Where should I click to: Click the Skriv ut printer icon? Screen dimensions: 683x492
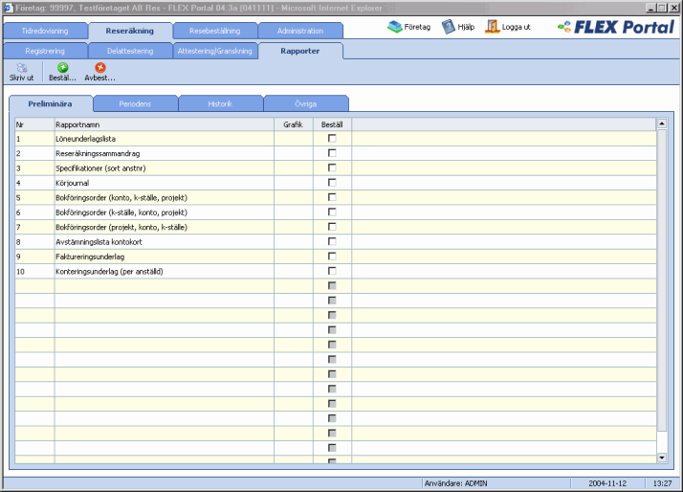pos(21,68)
